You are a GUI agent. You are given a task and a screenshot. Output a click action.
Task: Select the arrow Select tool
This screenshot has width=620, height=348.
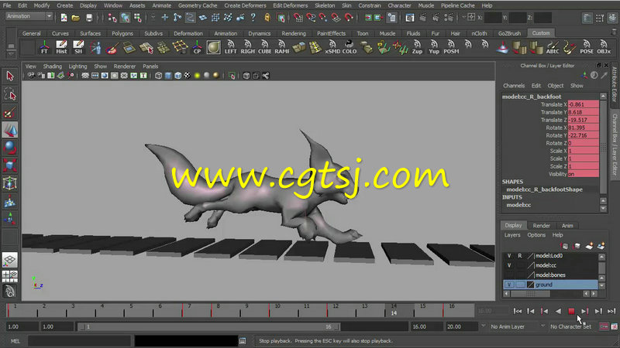point(10,76)
